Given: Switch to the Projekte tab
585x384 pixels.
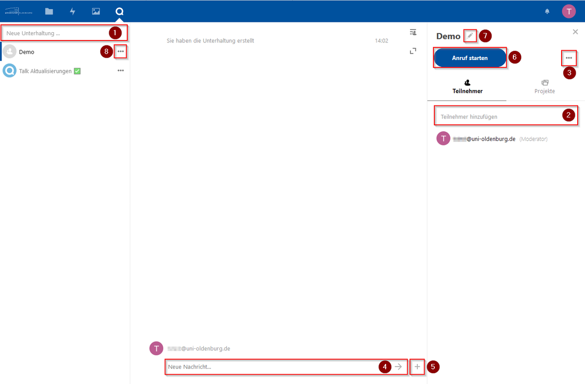Looking at the screenshot, I should 545,87.
